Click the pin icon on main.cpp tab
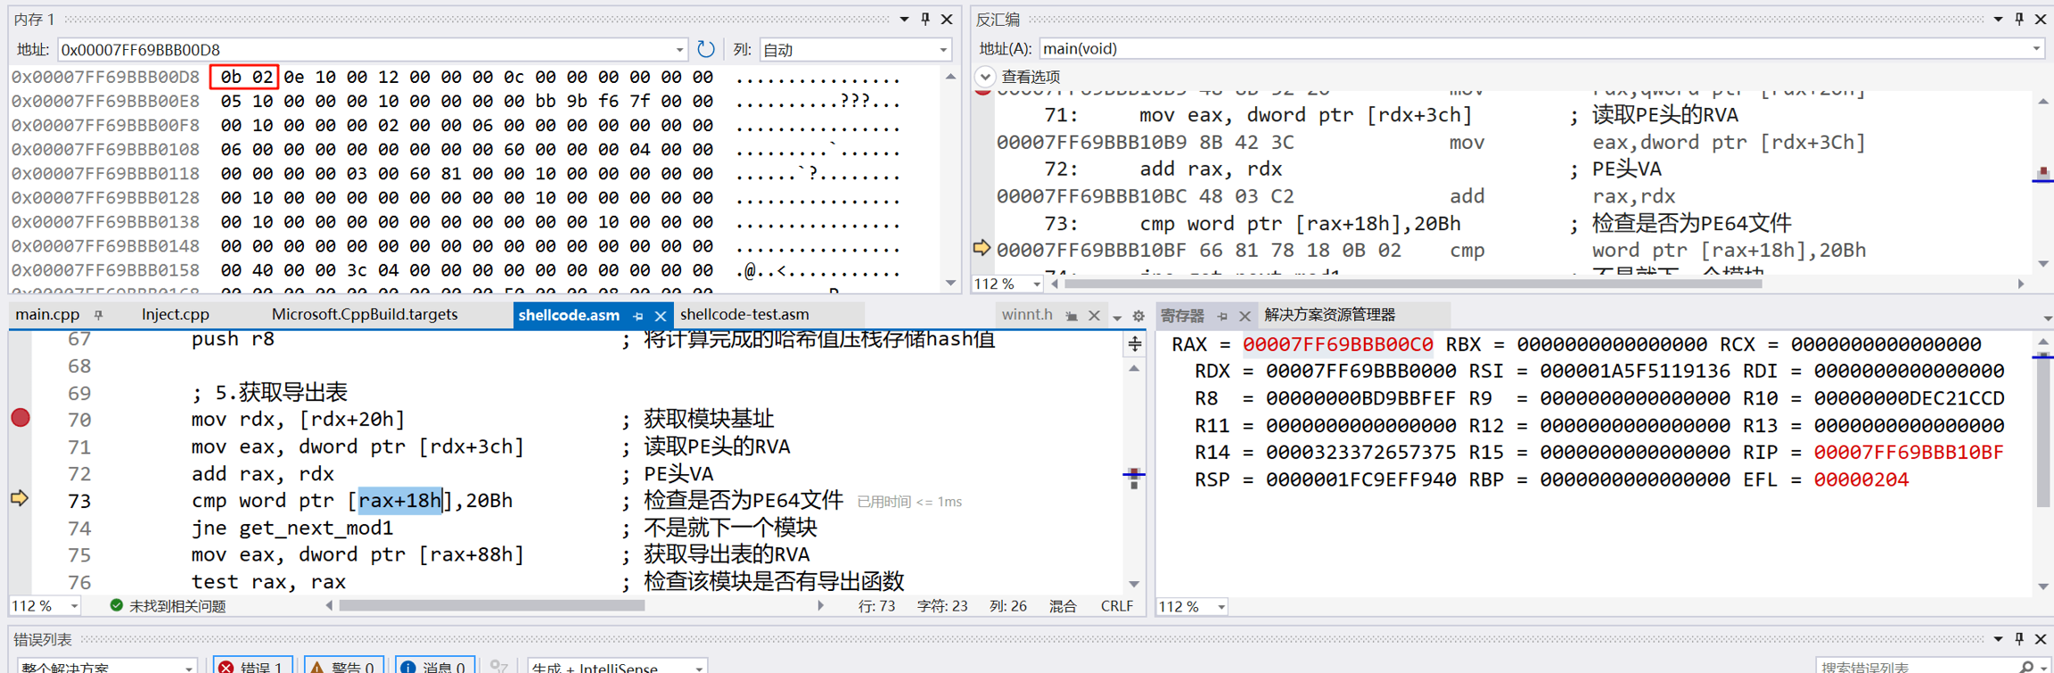This screenshot has width=2054, height=673. [x=99, y=315]
